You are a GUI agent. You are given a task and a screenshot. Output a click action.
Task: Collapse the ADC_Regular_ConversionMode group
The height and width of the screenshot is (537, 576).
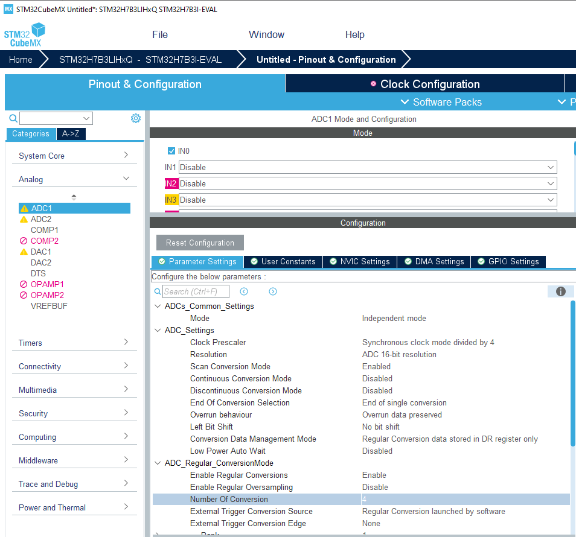[158, 463]
